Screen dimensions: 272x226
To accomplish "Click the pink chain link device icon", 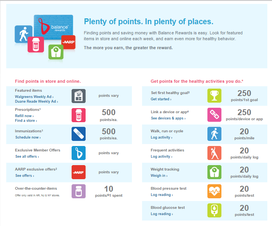I will pos(214,115).
